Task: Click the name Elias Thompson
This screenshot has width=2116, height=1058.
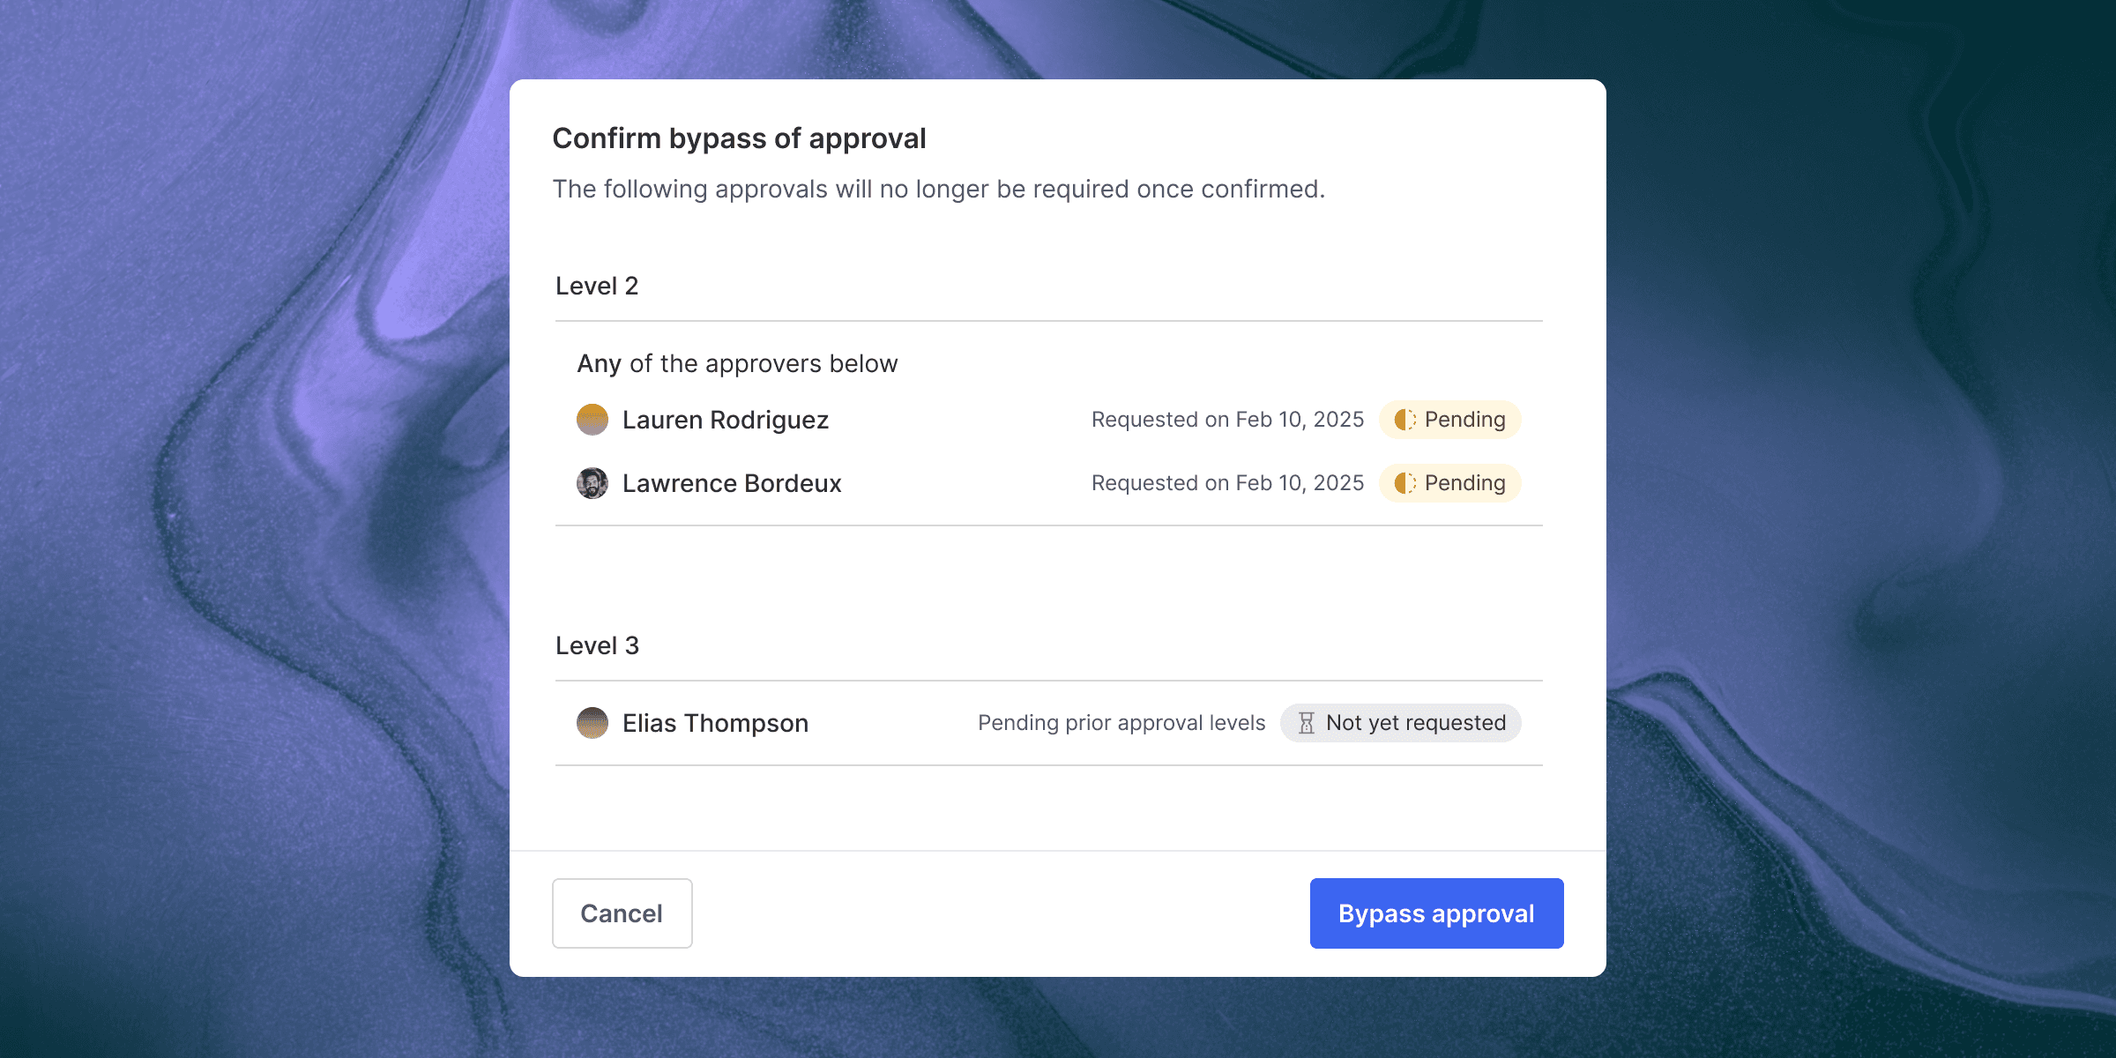Action: [x=715, y=723]
